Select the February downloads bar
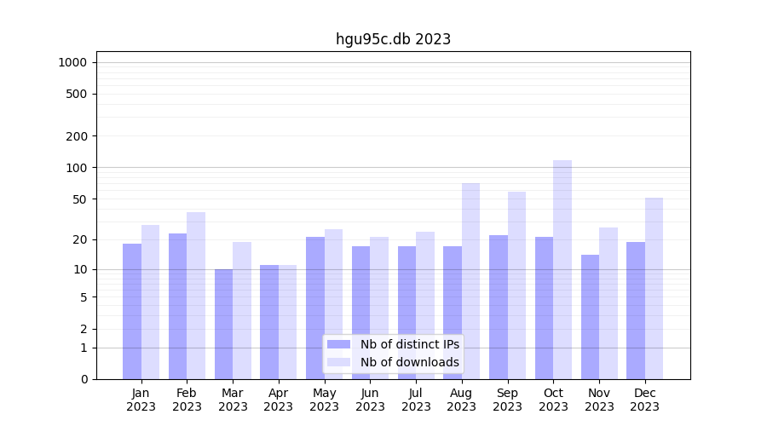Viewport: 767px width, 426px height. point(196,295)
